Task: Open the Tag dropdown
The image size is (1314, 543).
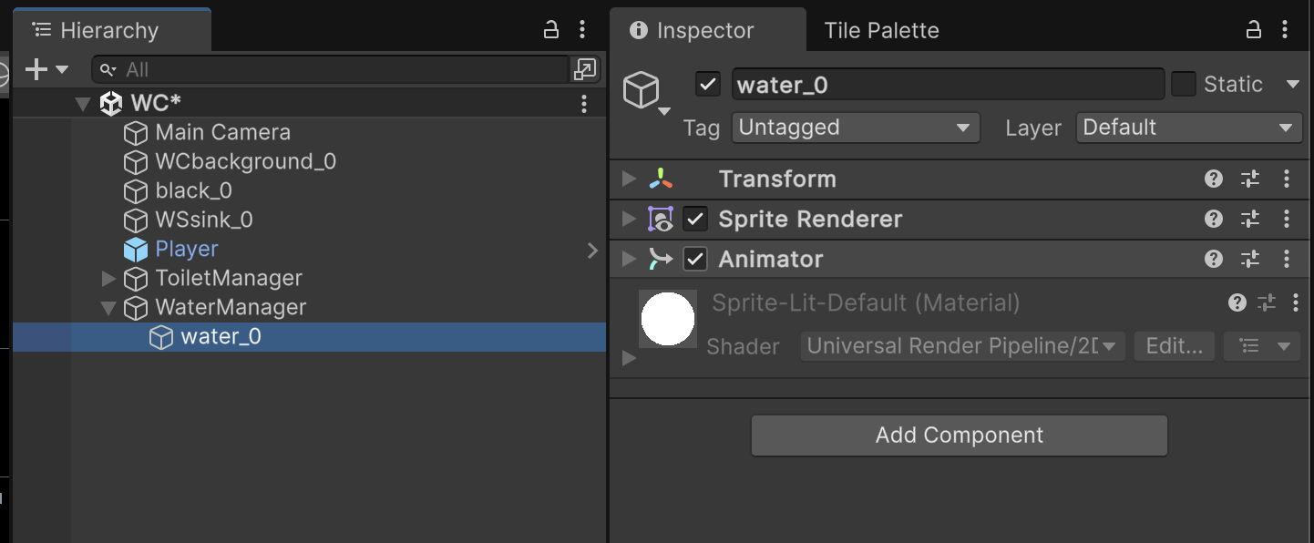Action: (855, 128)
